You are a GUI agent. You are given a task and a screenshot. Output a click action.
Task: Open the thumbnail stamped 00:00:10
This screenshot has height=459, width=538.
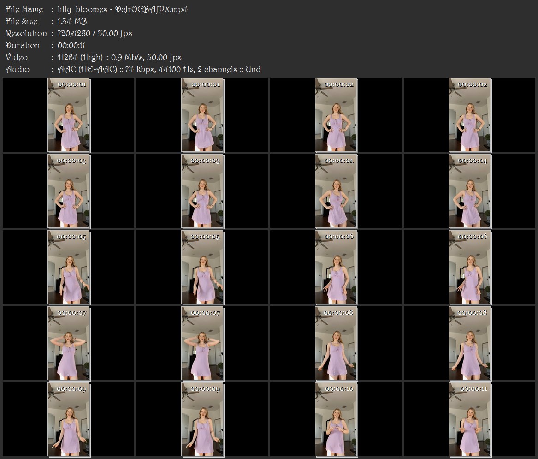coord(336,420)
